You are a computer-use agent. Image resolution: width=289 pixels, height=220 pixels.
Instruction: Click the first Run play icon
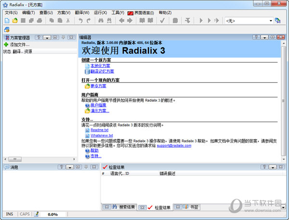[201, 20]
